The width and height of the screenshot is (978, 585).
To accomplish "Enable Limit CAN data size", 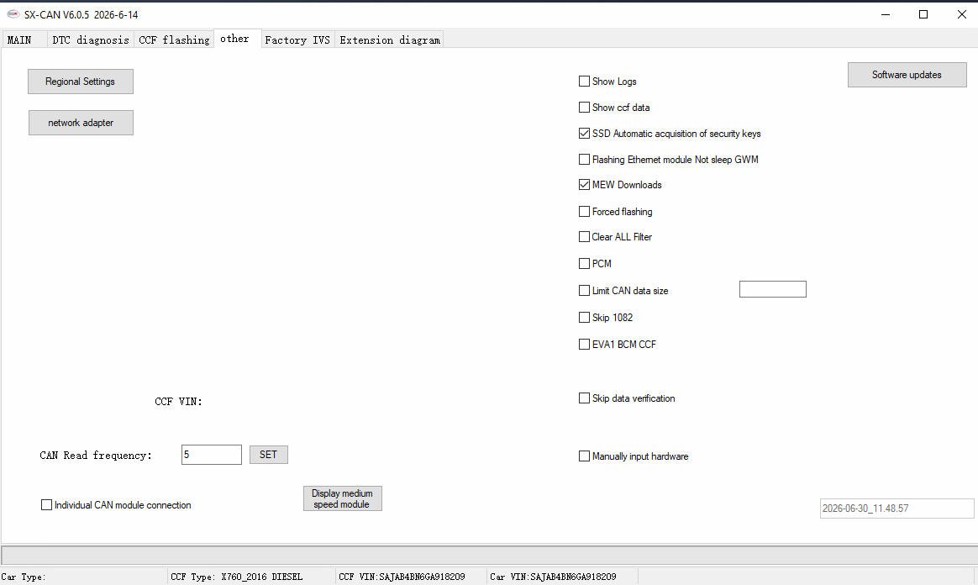I will (x=585, y=291).
